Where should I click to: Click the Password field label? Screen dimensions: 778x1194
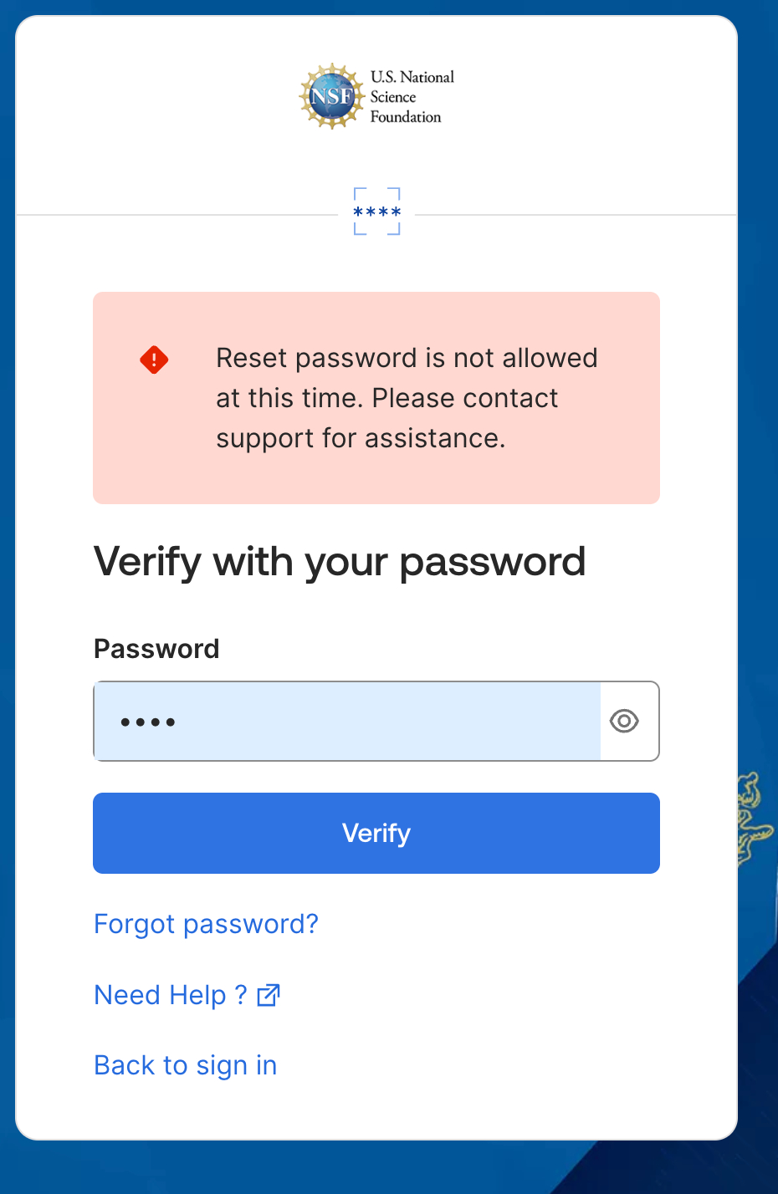click(156, 649)
